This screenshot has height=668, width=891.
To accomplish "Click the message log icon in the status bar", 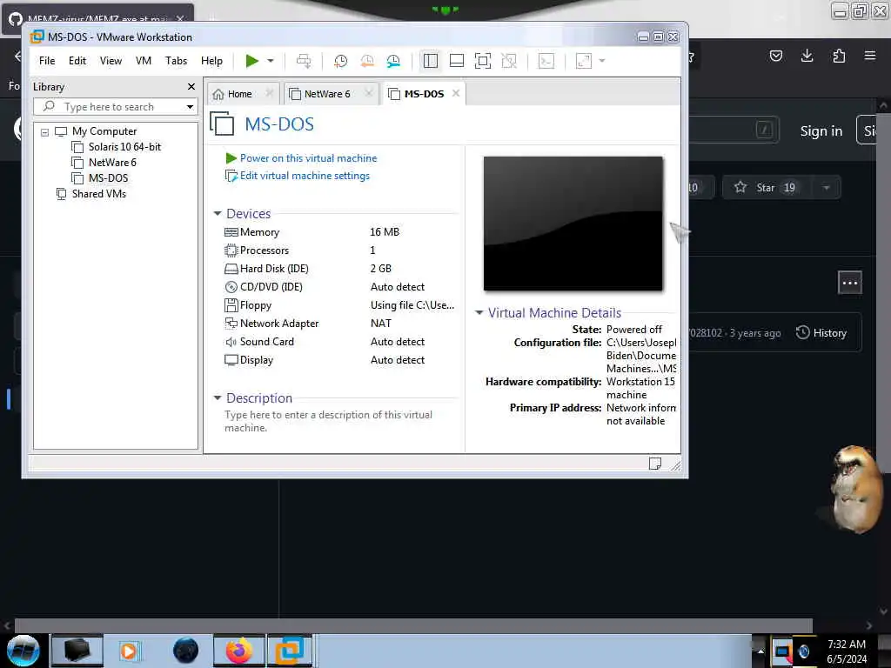I will pos(654,464).
